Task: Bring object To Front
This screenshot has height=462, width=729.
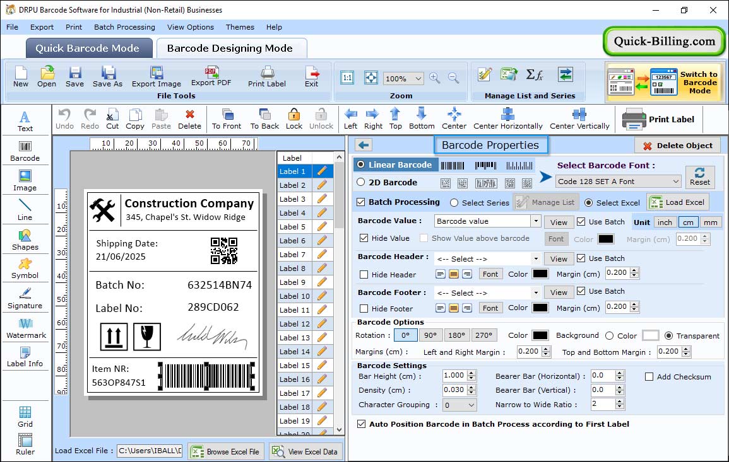Action: pos(227,119)
